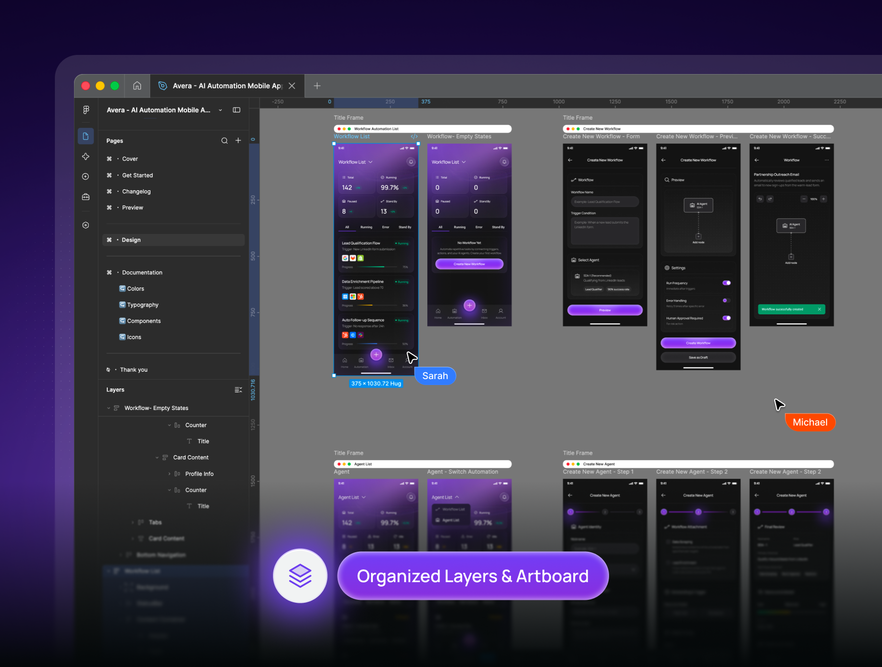Select the Workflow List frame label
Screen dimensions: 882x667
[x=352, y=137]
